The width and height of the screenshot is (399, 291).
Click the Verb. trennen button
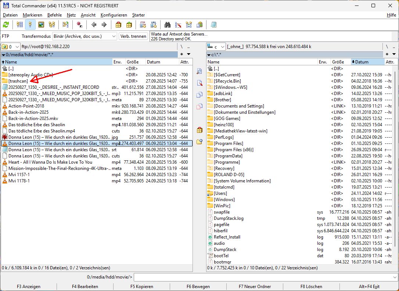[x=133, y=36]
